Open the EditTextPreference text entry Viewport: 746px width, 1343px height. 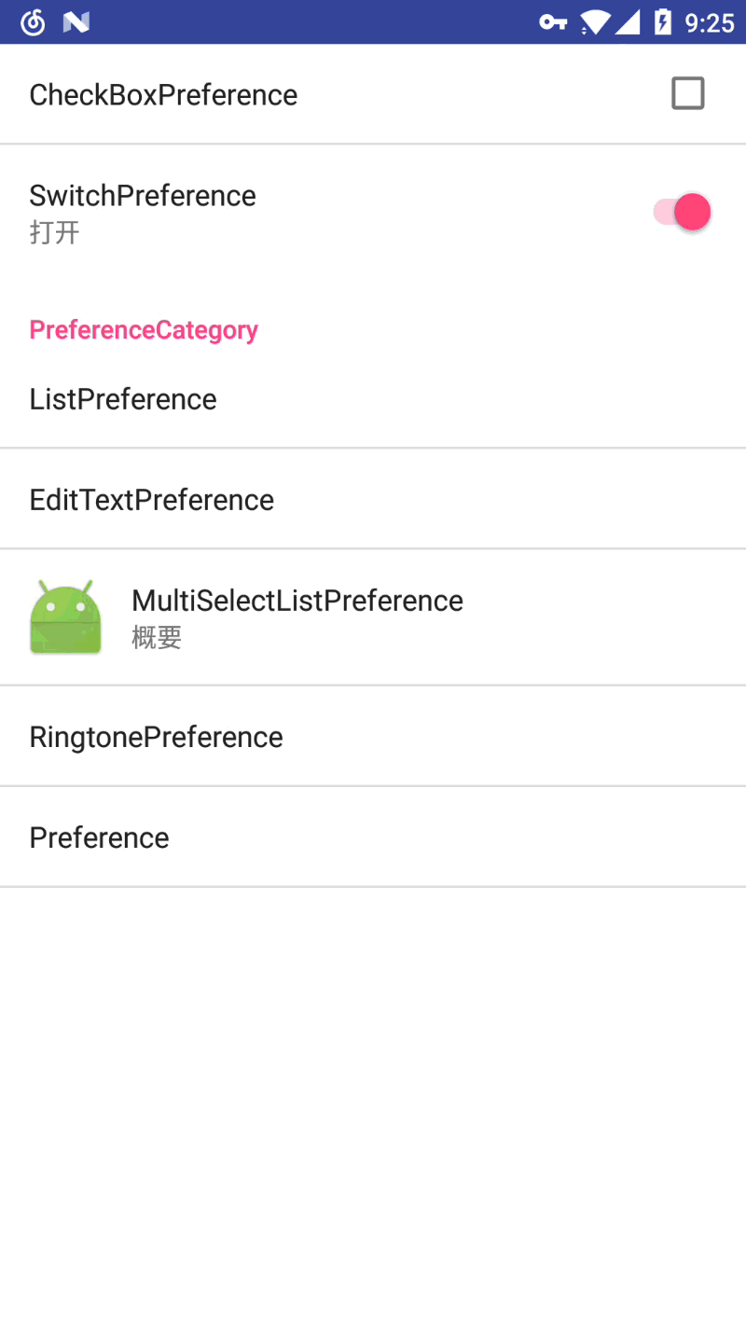(151, 500)
